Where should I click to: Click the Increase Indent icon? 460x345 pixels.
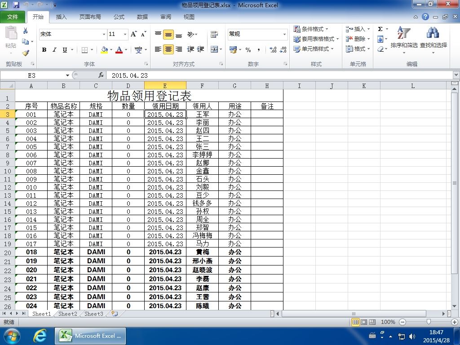coord(201,49)
